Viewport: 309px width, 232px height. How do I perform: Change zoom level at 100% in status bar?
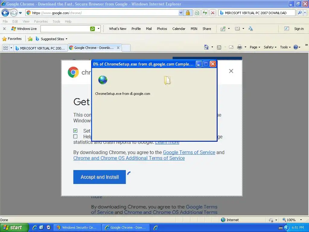click(x=292, y=220)
